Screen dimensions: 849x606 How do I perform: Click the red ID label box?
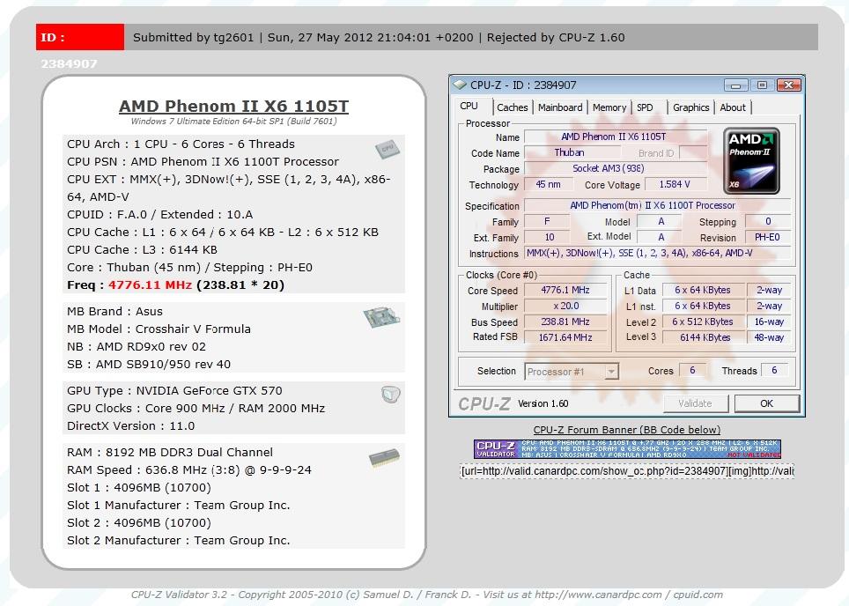pos(80,37)
